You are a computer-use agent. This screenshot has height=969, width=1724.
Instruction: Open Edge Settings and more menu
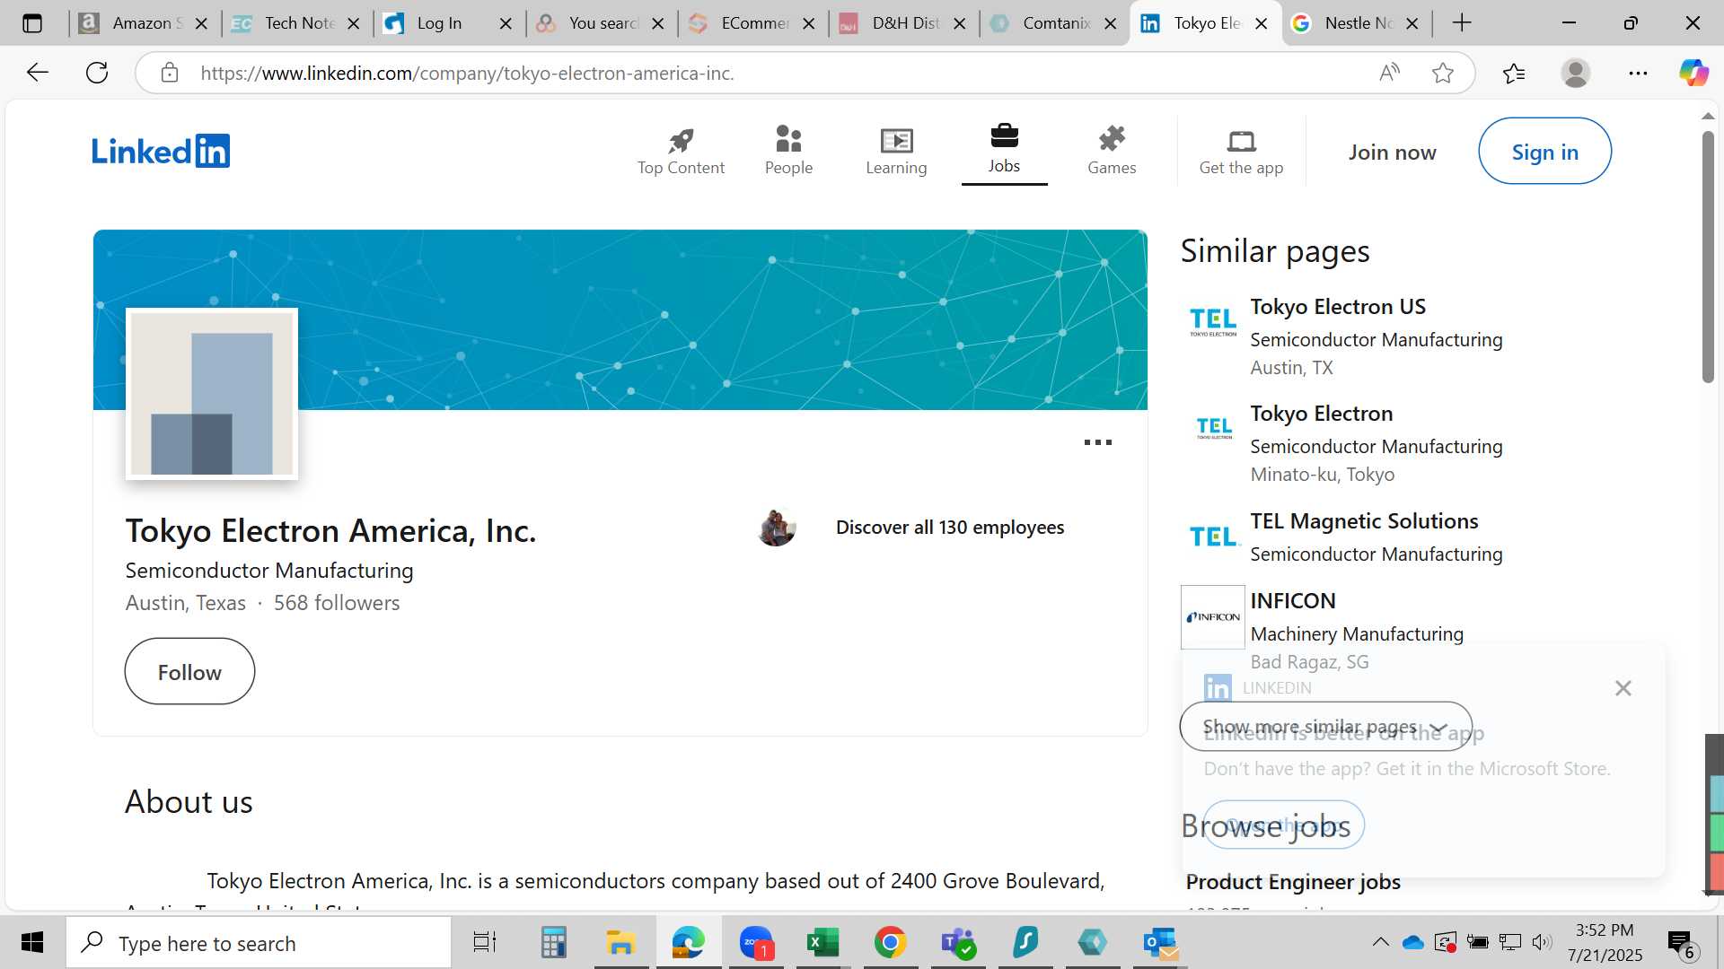click(x=1638, y=73)
